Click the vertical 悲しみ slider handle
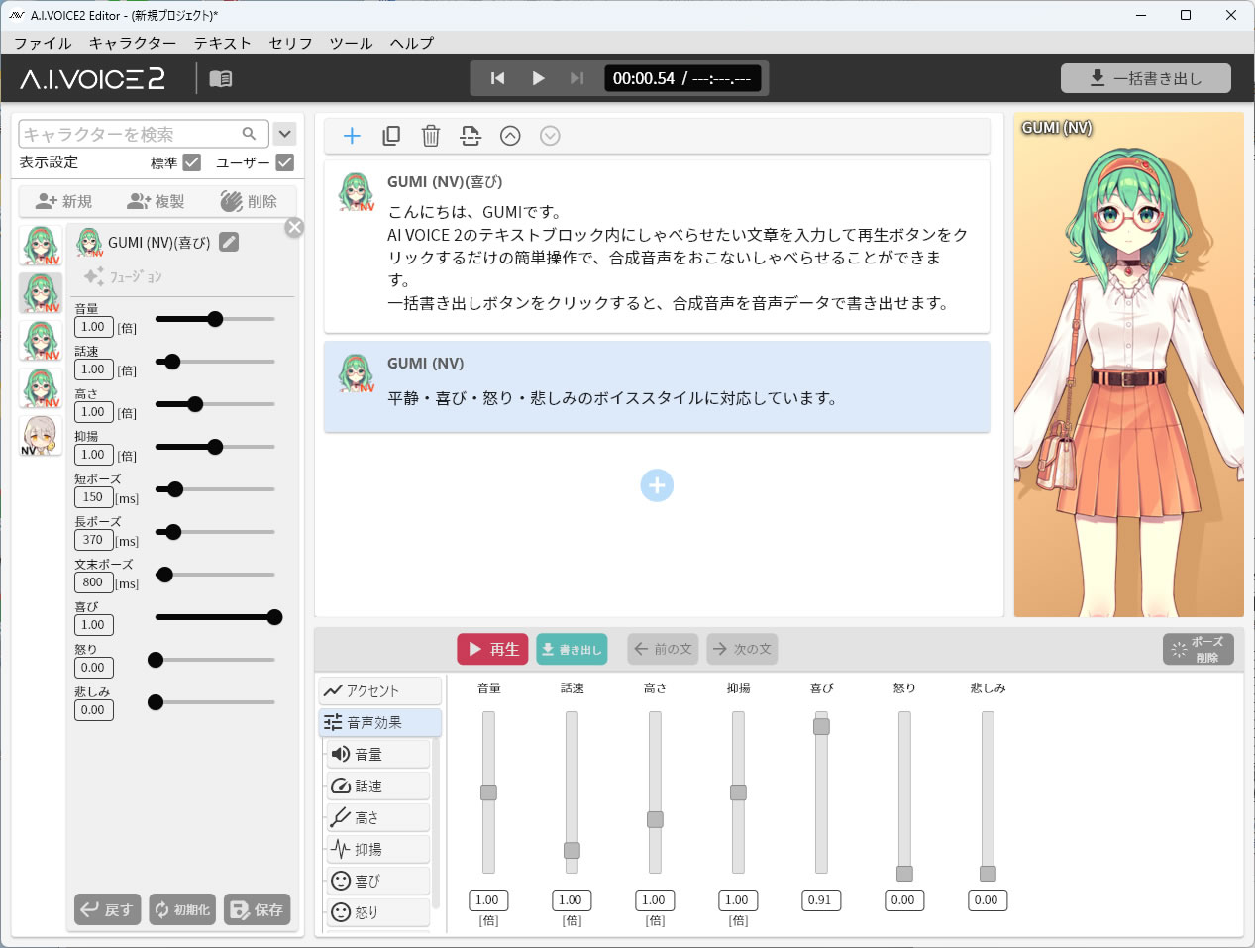This screenshot has height=948, width=1255. click(988, 873)
